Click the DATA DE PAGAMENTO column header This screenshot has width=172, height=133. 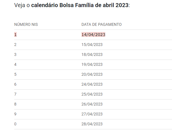(x=101, y=24)
